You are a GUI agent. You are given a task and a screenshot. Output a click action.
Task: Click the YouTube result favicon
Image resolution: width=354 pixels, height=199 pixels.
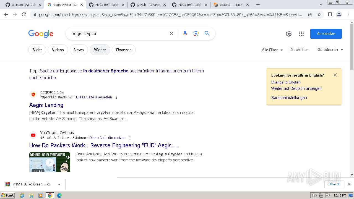coord(33,135)
